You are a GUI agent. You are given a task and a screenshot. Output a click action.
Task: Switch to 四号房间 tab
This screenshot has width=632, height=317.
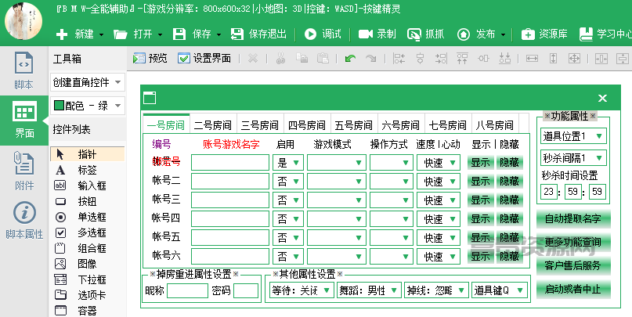(307, 125)
